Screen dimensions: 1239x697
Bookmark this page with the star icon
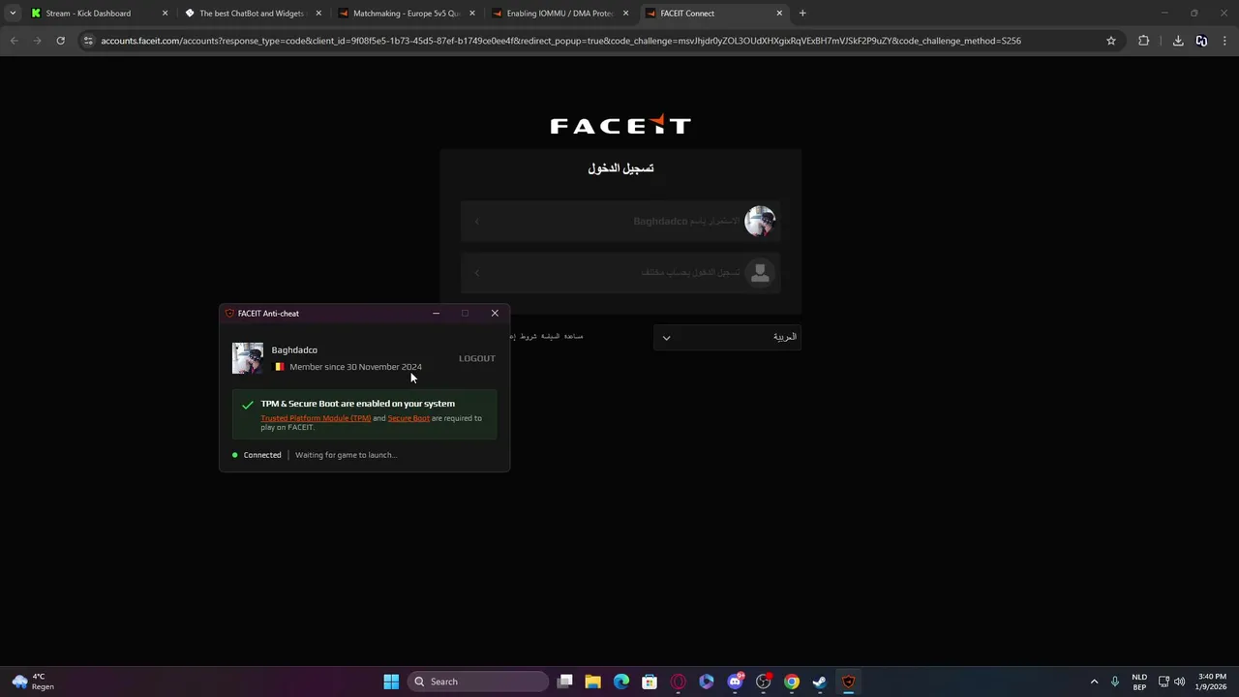(1111, 41)
